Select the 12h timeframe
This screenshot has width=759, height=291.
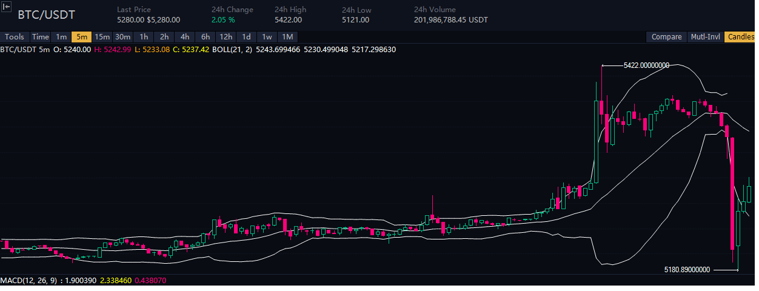coord(226,37)
